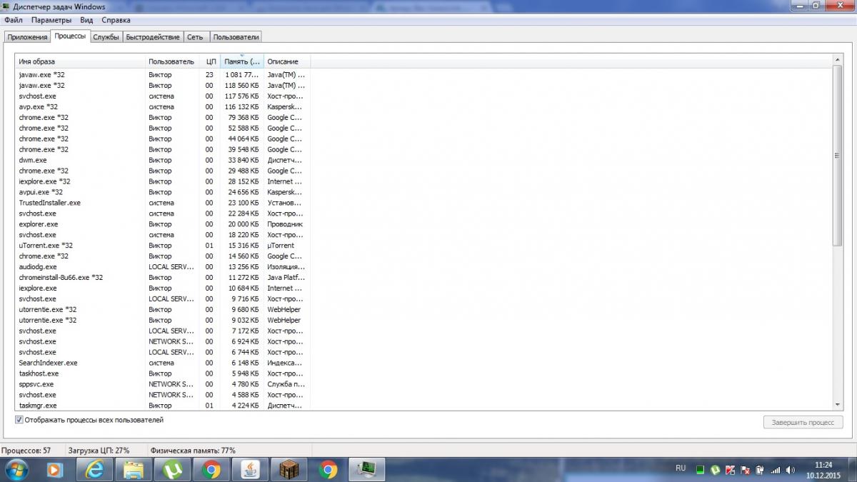Switch to the Службы tab
This screenshot has height=482, width=857.
(106, 36)
